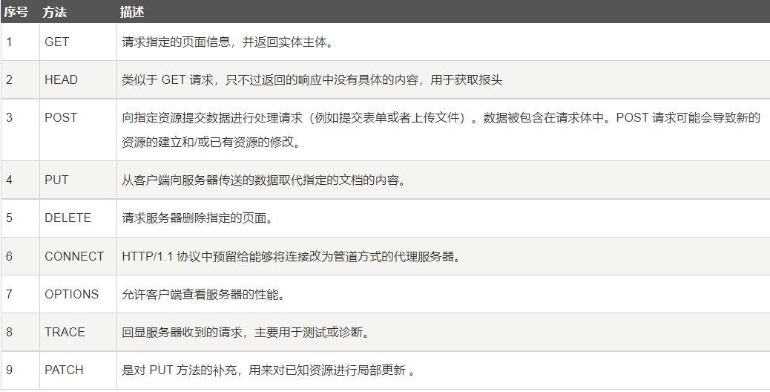Click description '允许客户端查看服务器的性能。'

(204, 294)
